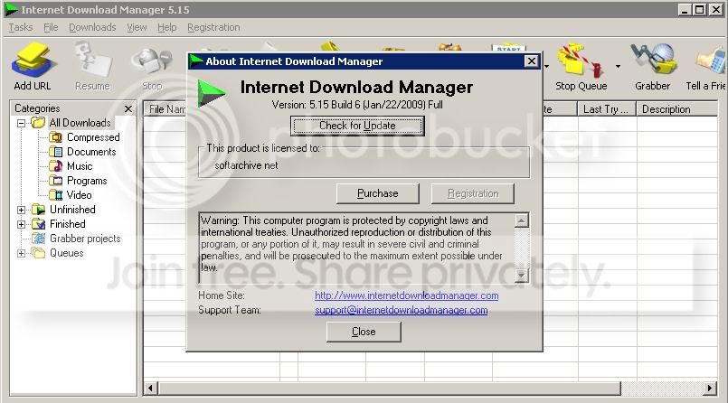Select the Queues folder
The height and width of the screenshot is (403, 728).
(66, 253)
